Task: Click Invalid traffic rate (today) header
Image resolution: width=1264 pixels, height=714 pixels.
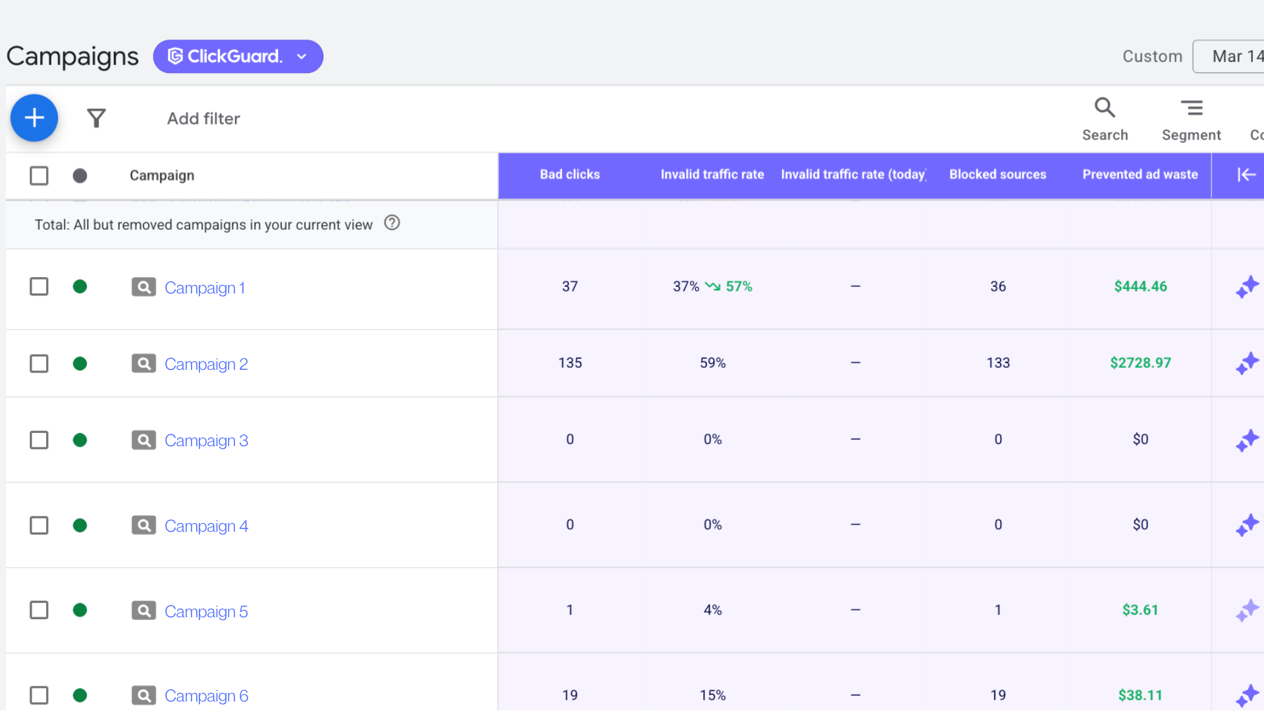Action: pos(854,175)
